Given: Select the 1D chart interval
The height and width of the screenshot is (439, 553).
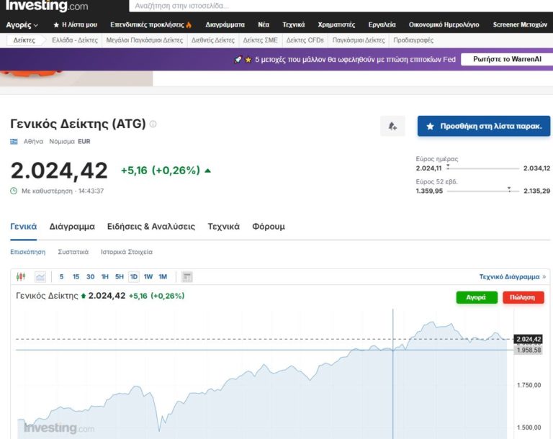Looking at the screenshot, I should [x=133, y=276].
